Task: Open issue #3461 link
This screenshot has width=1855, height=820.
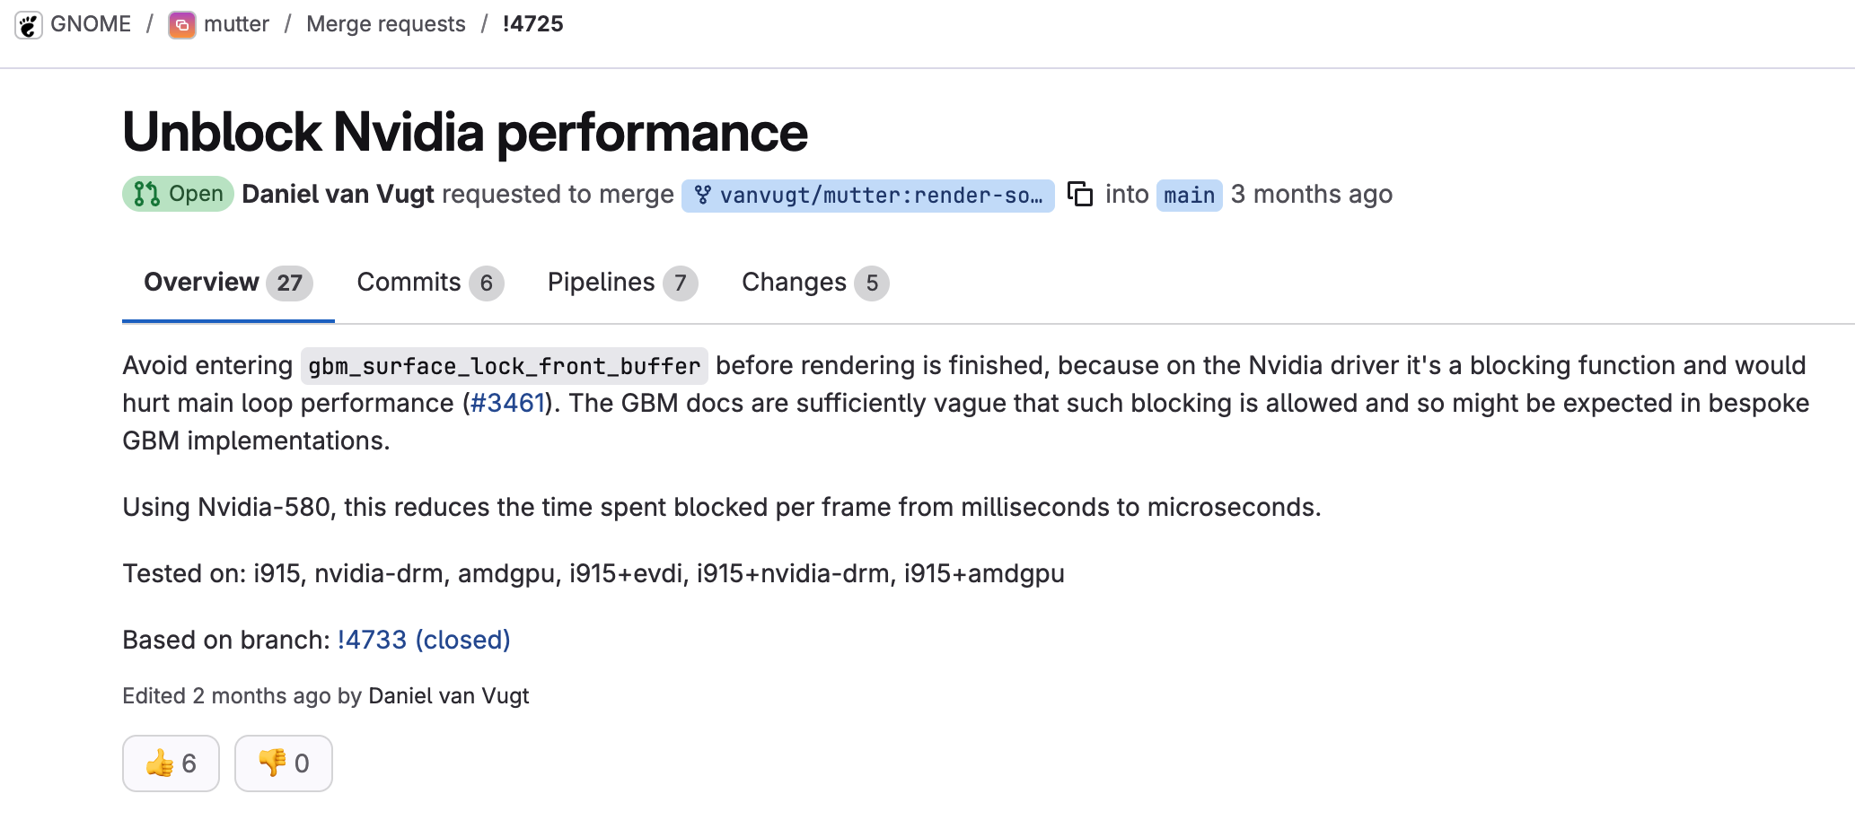Action: point(507,404)
